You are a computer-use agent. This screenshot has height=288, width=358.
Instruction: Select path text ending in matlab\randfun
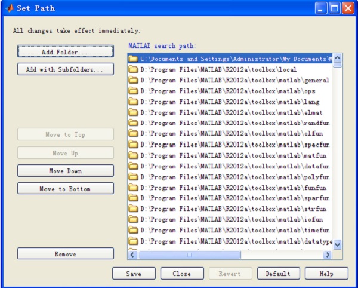point(235,123)
